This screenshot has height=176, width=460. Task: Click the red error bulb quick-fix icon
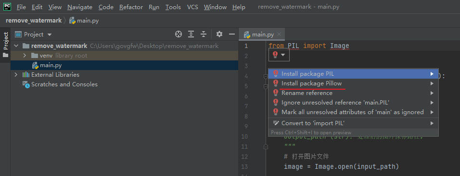(x=275, y=55)
